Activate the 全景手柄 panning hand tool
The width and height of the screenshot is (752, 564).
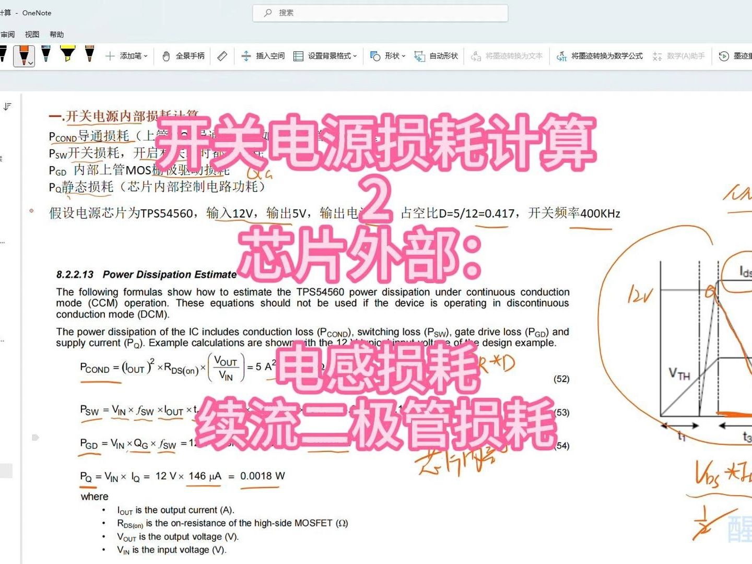click(182, 55)
